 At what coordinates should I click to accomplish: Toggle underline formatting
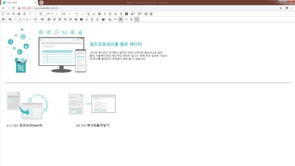pos(110,14)
